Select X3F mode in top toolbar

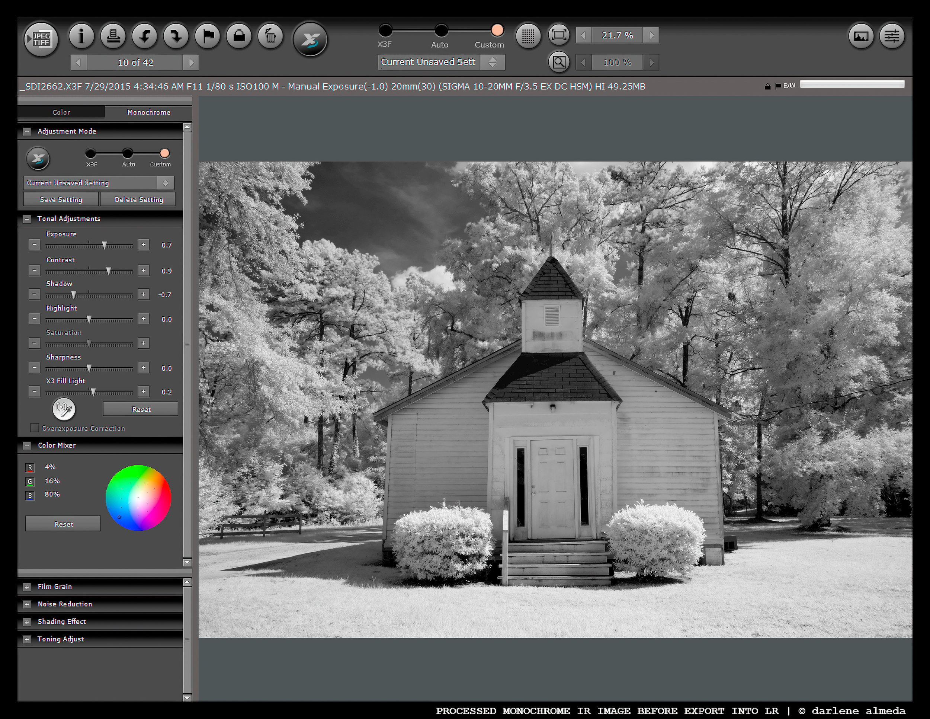[385, 31]
